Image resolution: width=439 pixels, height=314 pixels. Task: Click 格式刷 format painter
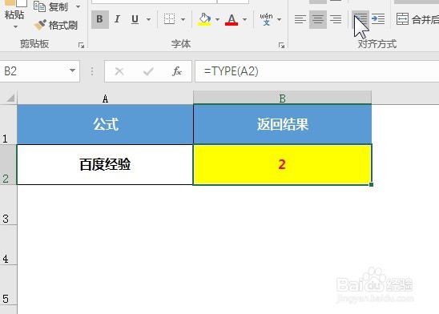tap(56, 25)
